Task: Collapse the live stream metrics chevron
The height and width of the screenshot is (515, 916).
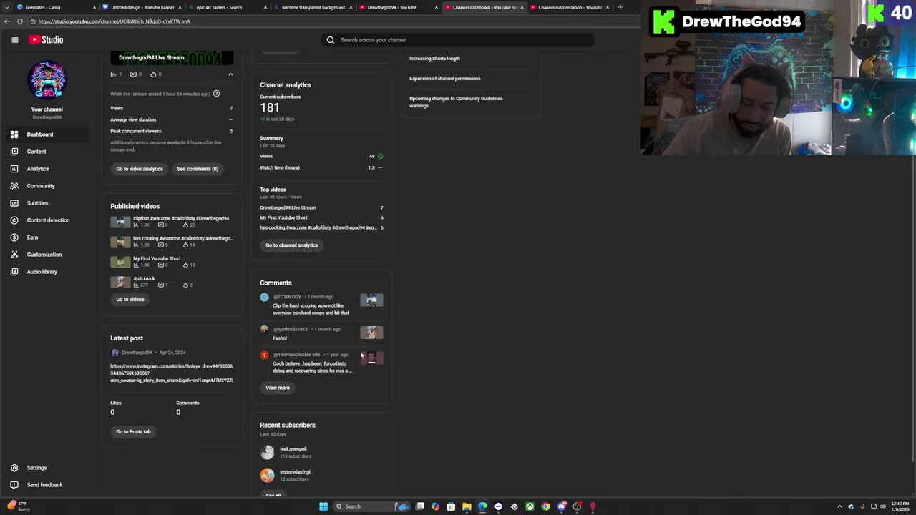Action: click(x=230, y=74)
